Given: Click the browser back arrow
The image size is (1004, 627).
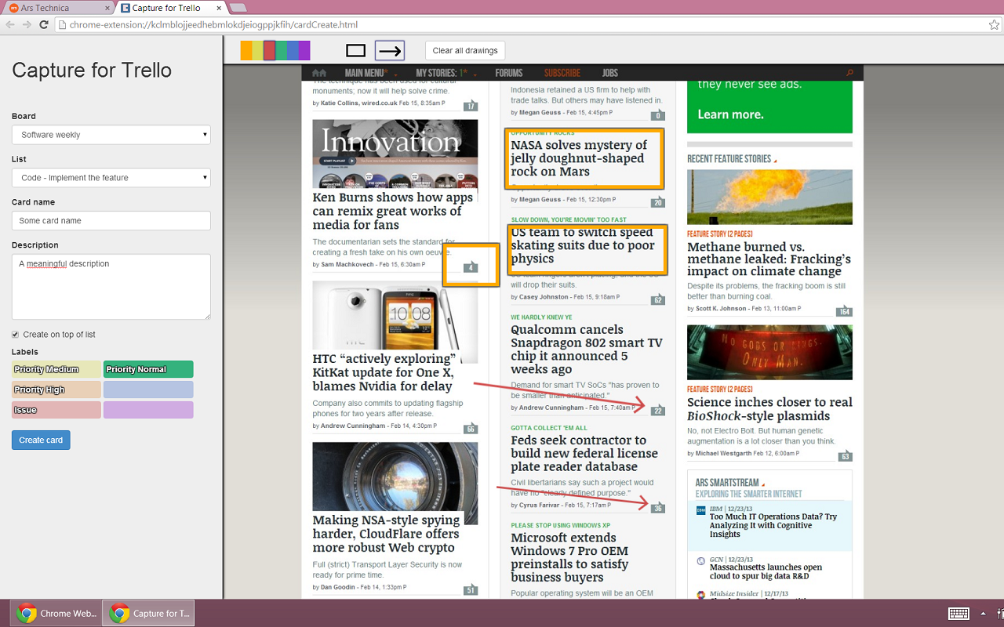Looking at the screenshot, I should 10,24.
